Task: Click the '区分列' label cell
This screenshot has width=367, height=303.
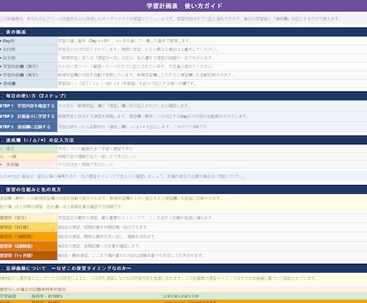Action: coord(29,58)
